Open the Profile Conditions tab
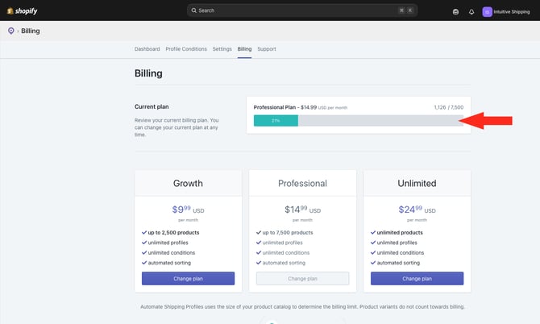 point(186,49)
